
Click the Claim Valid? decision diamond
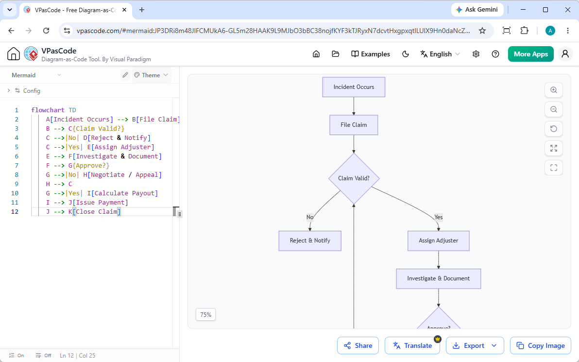click(x=354, y=178)
